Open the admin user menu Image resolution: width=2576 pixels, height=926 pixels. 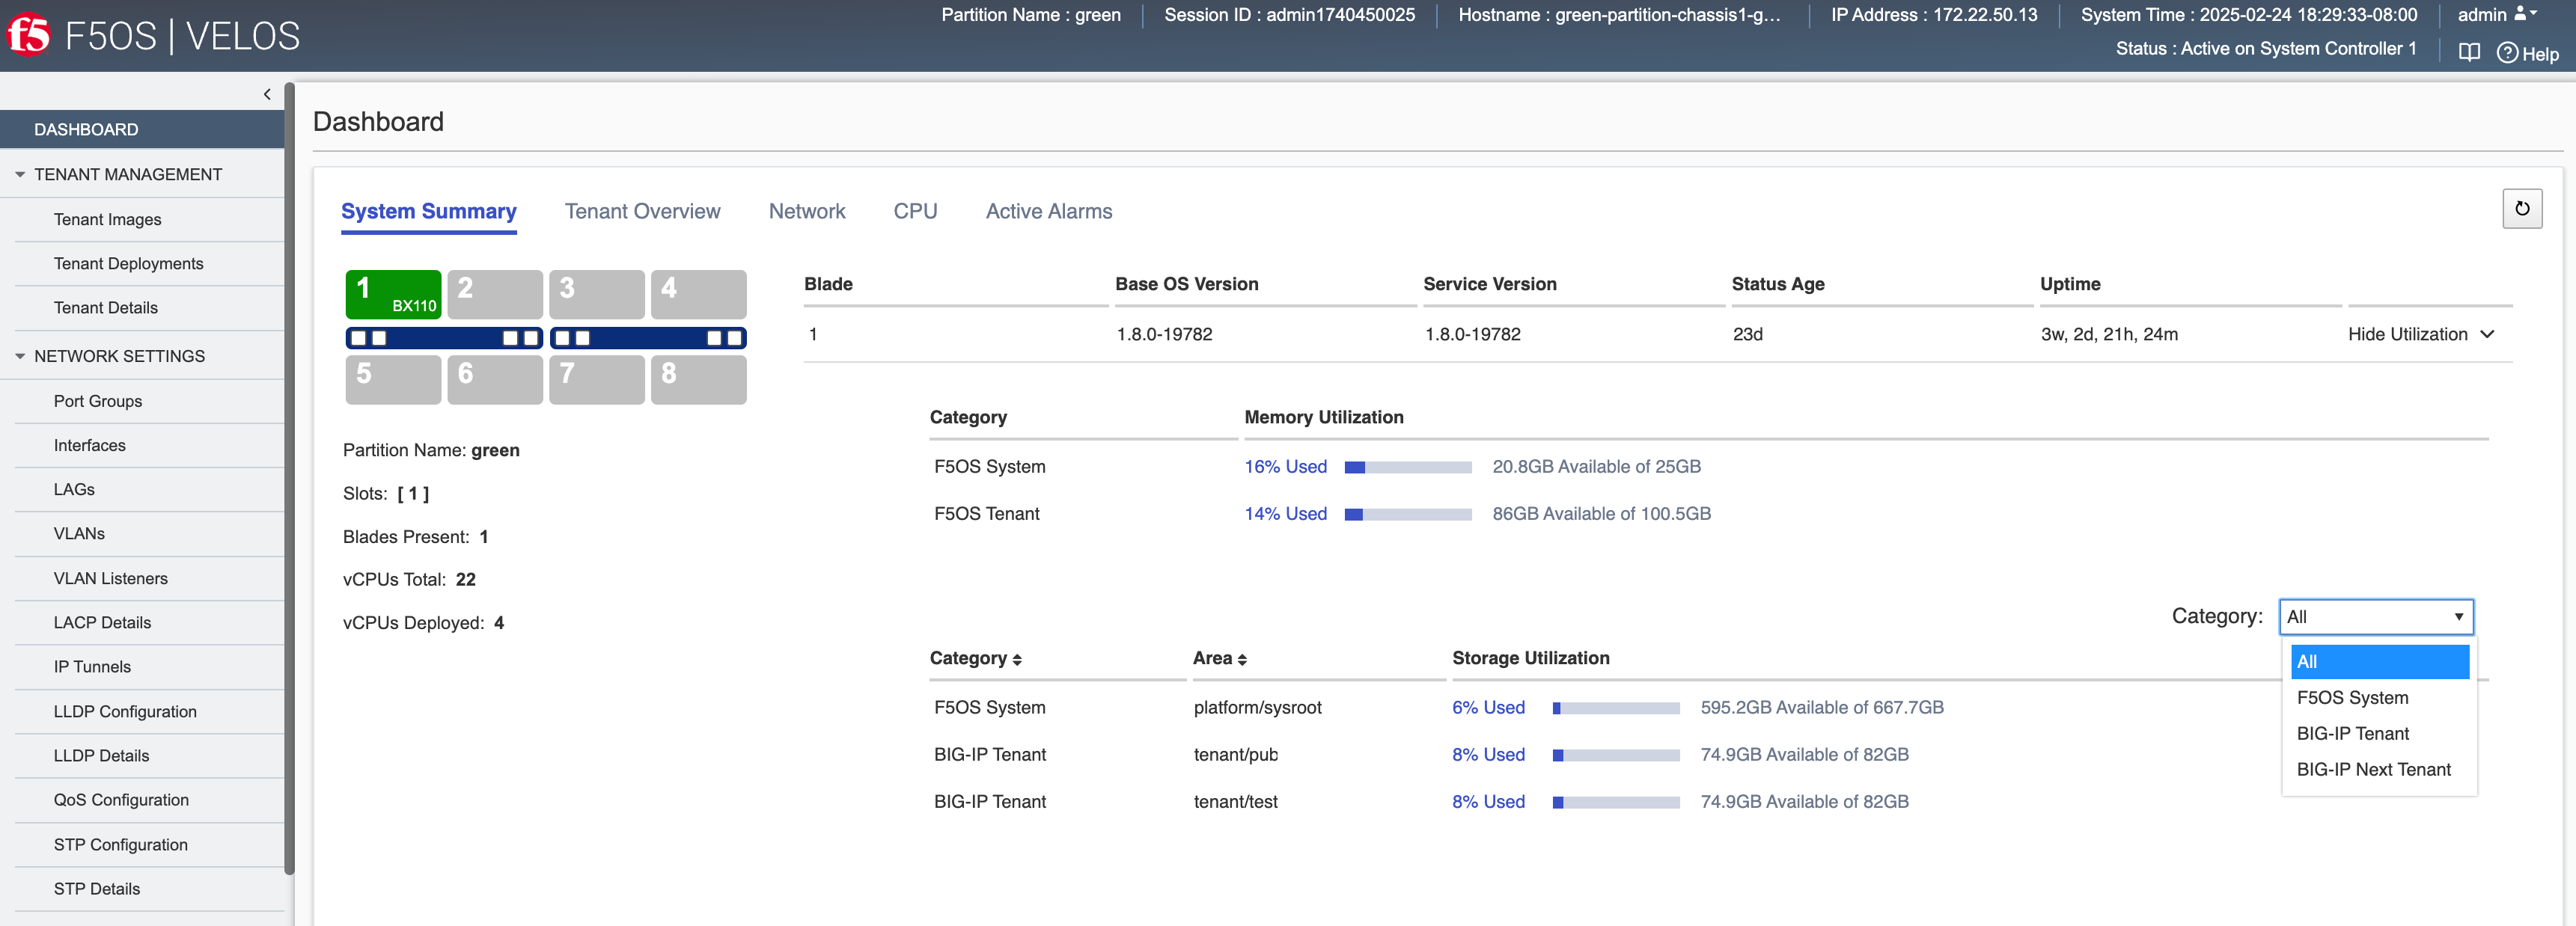[2497, 14]
